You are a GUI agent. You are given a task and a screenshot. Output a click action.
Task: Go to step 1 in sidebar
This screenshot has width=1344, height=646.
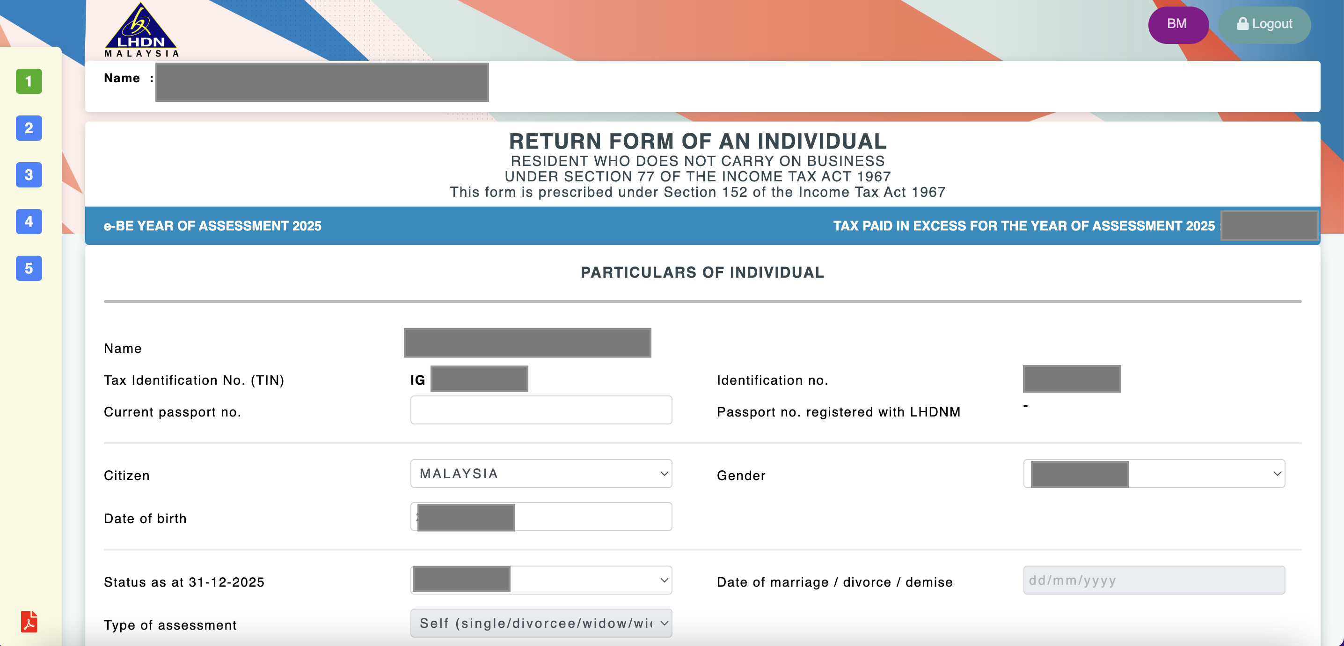(x=29, y=81)
